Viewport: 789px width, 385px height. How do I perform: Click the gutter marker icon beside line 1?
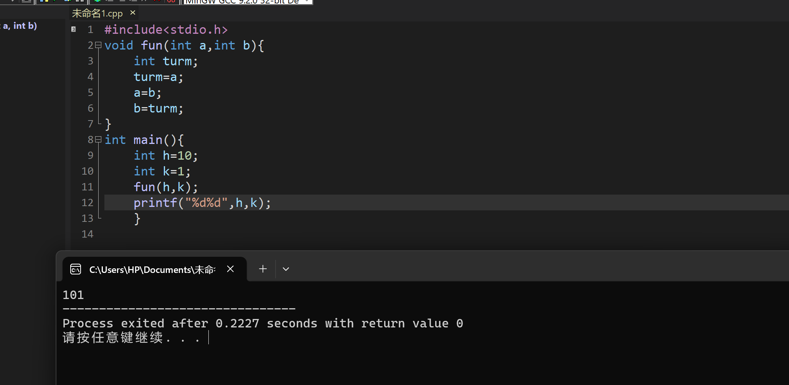pos(74,29)
